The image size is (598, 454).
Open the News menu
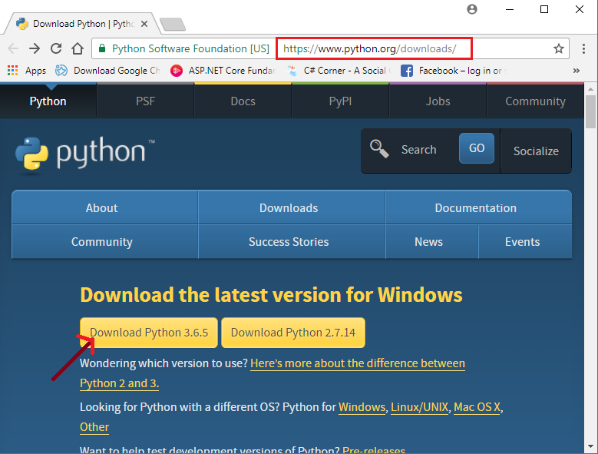(432, 241)
